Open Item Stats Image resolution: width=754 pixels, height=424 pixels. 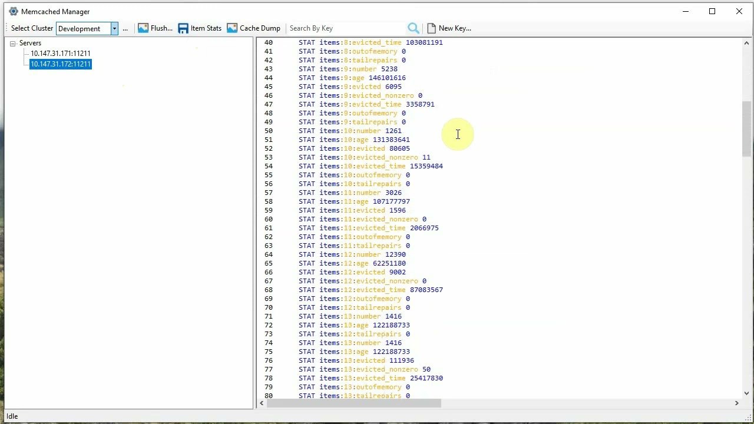(206, 28)
